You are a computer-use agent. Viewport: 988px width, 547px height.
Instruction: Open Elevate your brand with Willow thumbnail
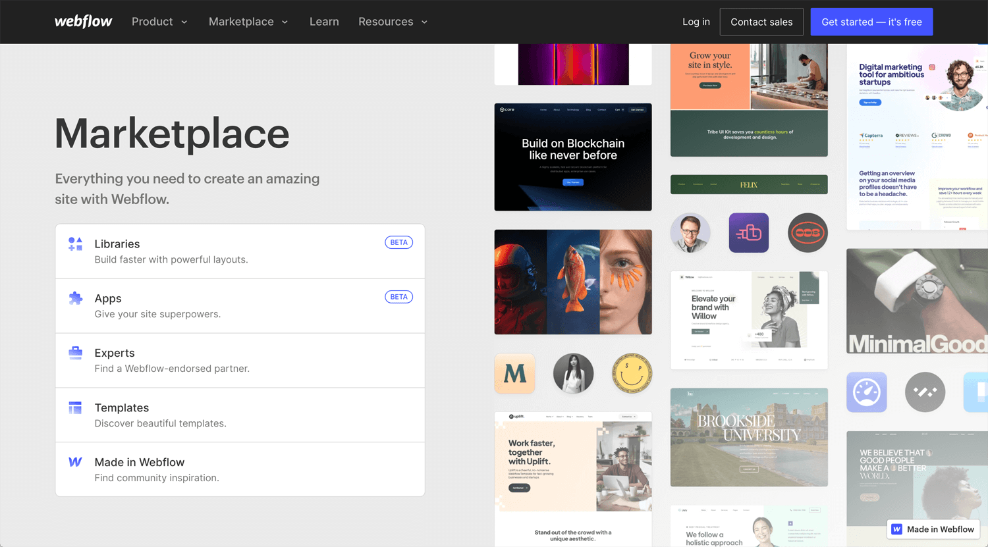749,320
